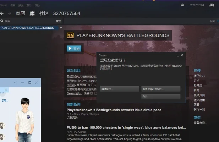Open the 客服 link
219x142 pixels.
pyautogui.click(x=196, y=105)
